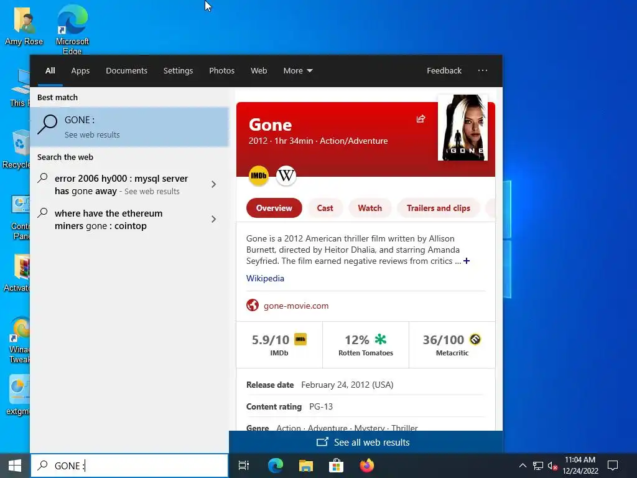Show hidden system tray icons

[x=523, y=466]
